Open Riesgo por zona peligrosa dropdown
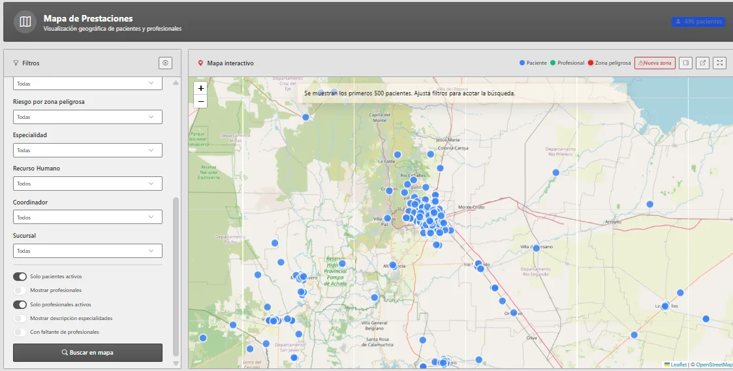 pyautogui.click(x=87, y=117)
